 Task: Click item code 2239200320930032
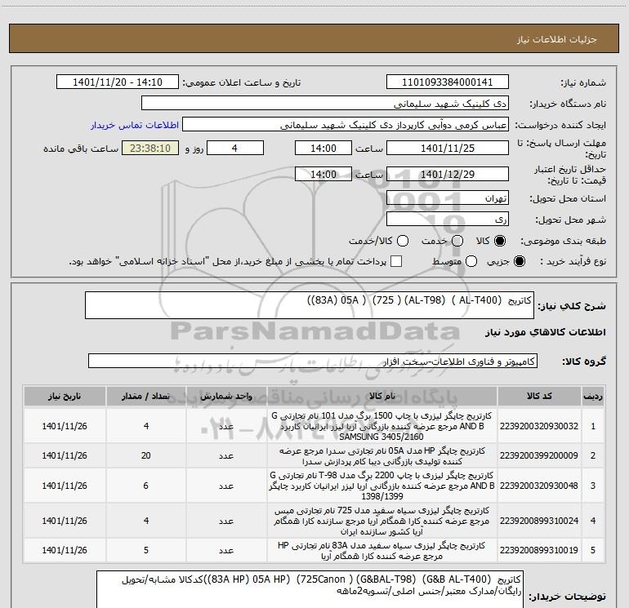(x=539, y=426)
